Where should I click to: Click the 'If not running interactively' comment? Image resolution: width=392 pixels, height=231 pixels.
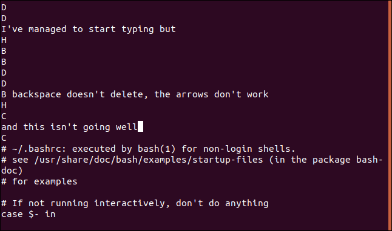[89, 203]
